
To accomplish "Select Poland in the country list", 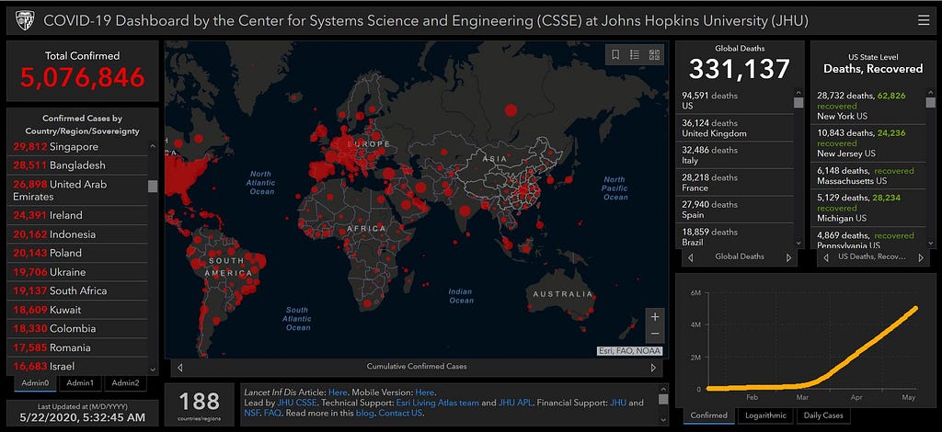I will pos(77,253).
